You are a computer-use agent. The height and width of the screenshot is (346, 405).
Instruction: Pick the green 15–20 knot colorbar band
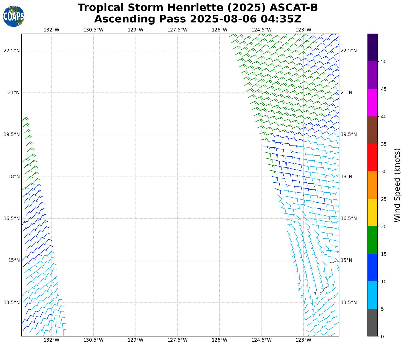point(372,240)
